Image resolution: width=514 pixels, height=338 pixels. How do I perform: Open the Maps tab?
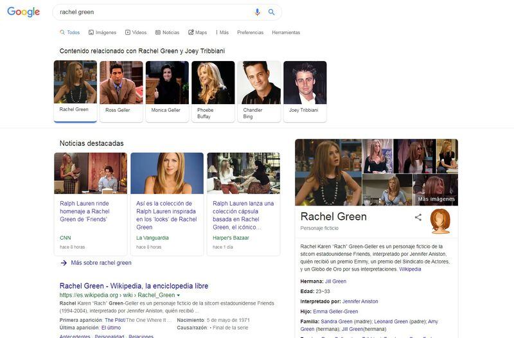point(197,33)
